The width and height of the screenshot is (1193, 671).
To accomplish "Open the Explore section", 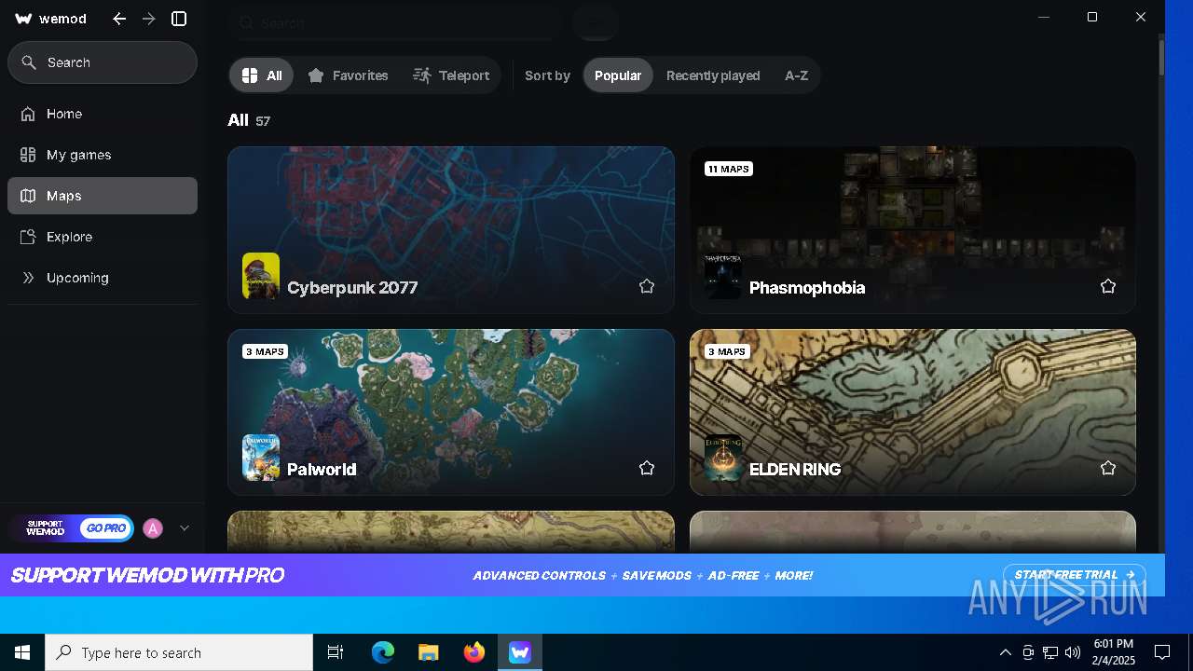I will (x=103, y=237).
